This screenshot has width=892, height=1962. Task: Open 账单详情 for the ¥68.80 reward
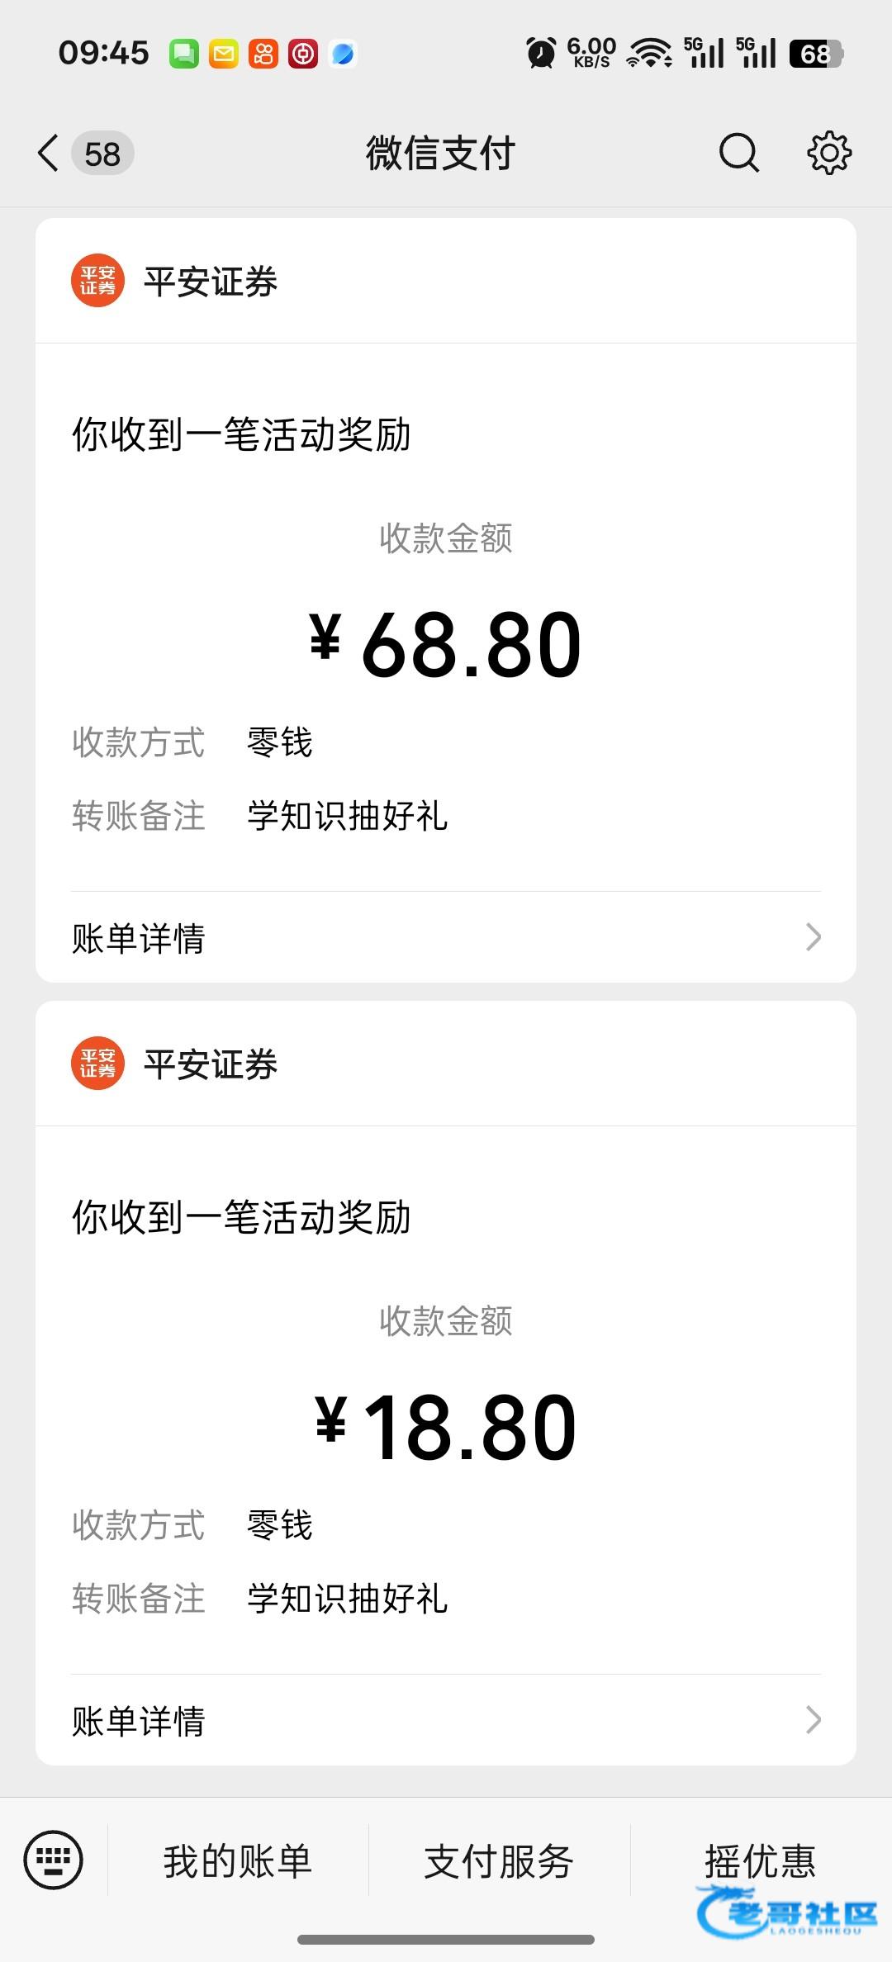139,938
